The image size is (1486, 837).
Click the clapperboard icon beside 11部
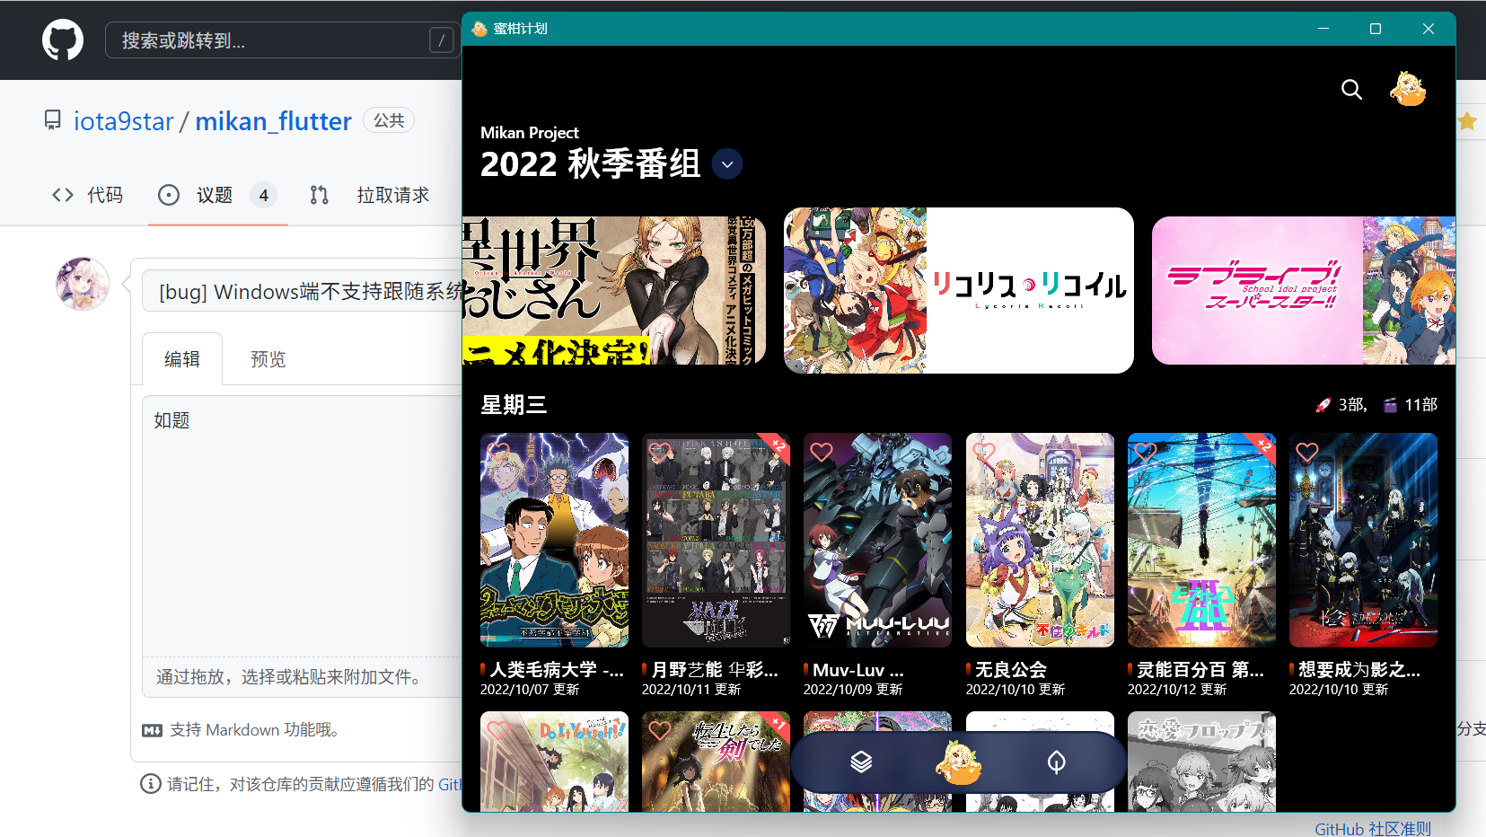pyautogui.click(x=1392, y=404)
